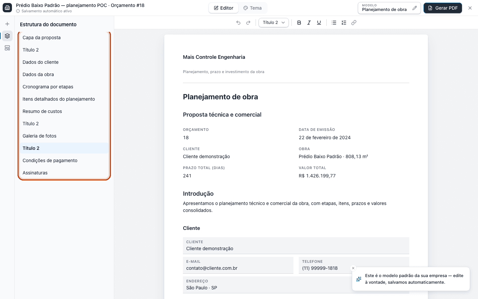Viewport: 478px width, 299px height.
Task: Click the Planejamento, prazo e investimento da obra tagline
Action: tap(224, 72)
